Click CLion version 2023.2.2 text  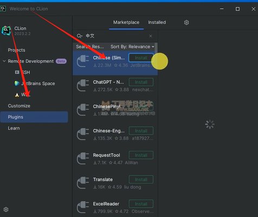point(22,34)
